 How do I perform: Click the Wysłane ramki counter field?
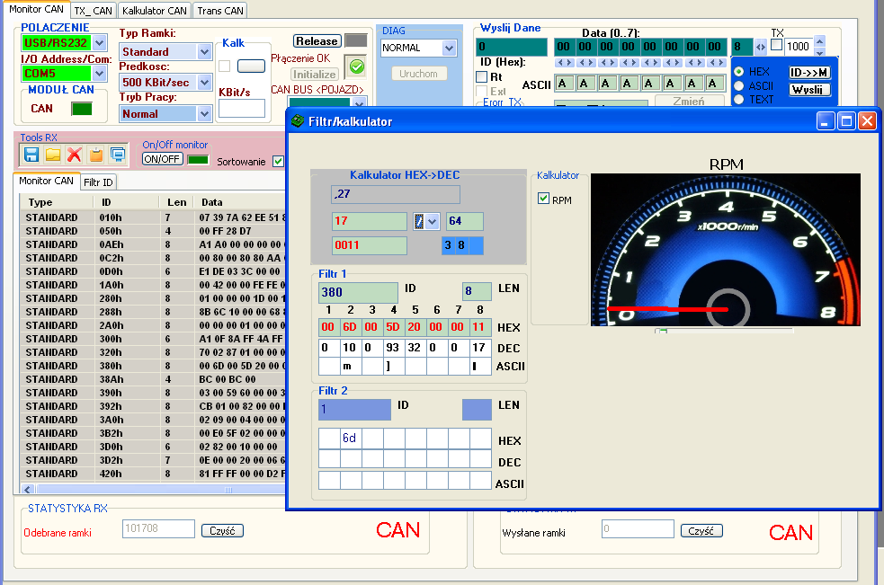click(638, 528)
